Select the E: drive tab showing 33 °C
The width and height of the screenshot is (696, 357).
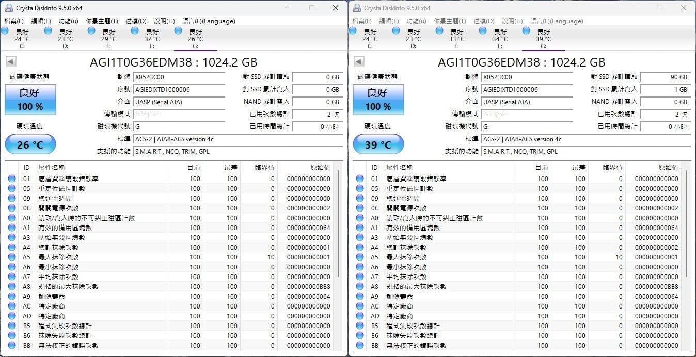(456, 39)
